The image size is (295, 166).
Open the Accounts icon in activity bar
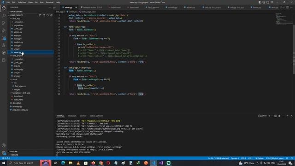4,145
